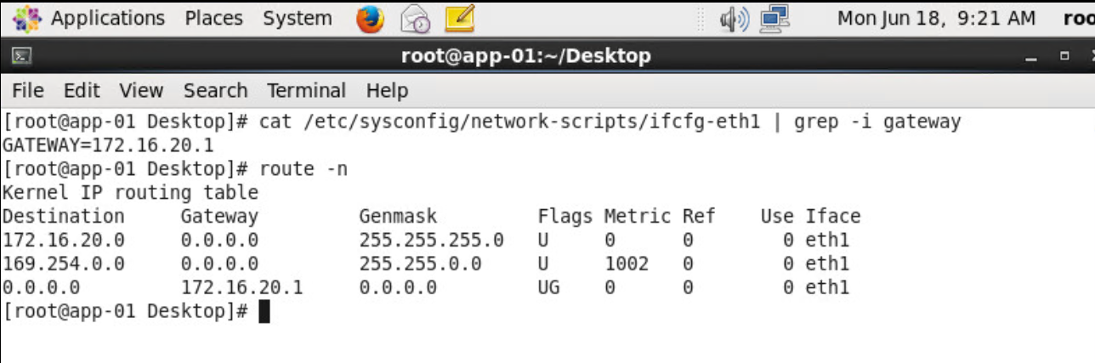1095x363 pixels.
Task: Open the terminal File menu
Action: click(x=27, y=90)
